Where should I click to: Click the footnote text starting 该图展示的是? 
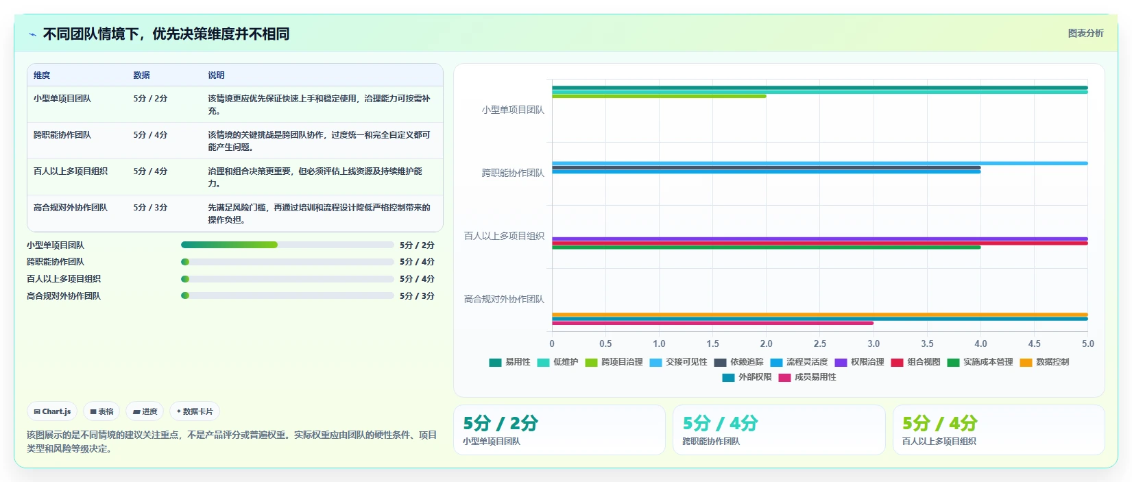click(232, 442)
